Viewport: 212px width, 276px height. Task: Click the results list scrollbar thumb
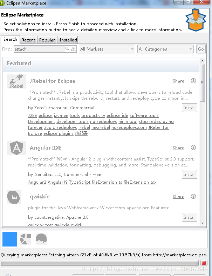(x=203, y=83)
